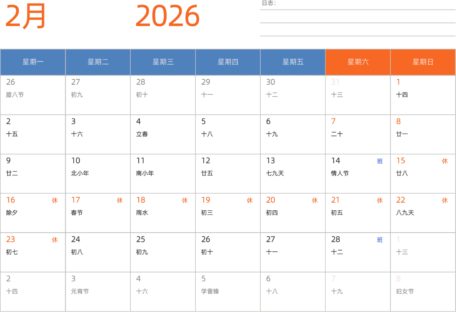Click the 休 marker on February 15

point(445,161)
